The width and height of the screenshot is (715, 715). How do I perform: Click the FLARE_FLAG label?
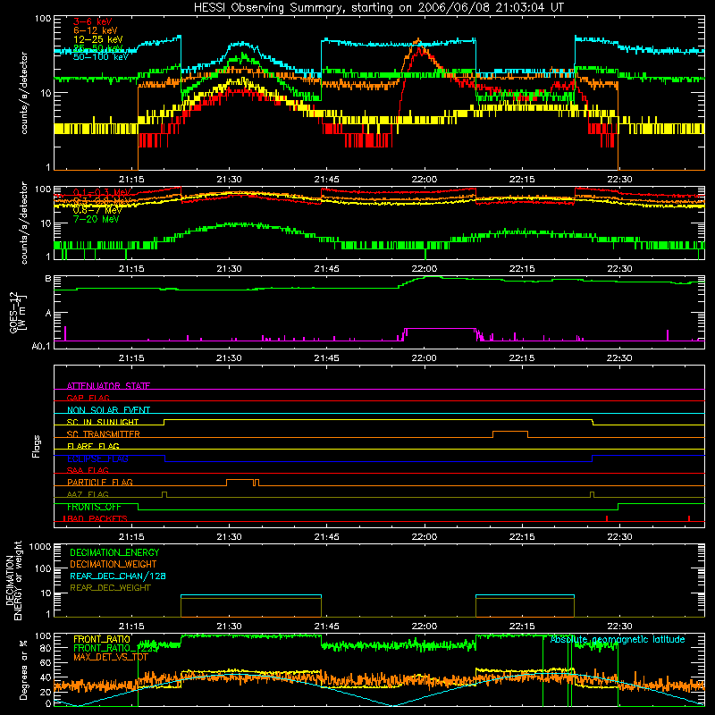pos(93,446)
